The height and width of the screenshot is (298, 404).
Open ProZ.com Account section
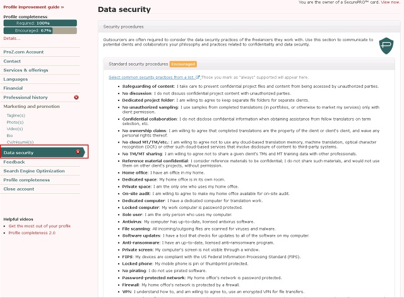pyautogui.click(x=23, y=52)
